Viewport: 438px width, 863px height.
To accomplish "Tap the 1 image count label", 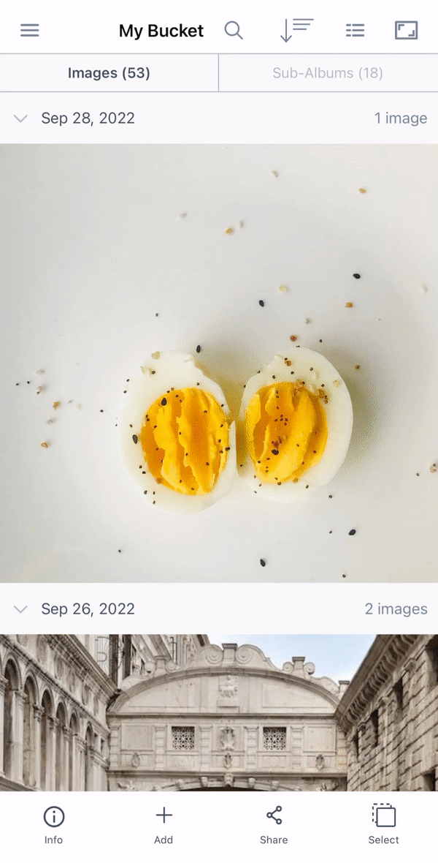I will tap(401, 118).
